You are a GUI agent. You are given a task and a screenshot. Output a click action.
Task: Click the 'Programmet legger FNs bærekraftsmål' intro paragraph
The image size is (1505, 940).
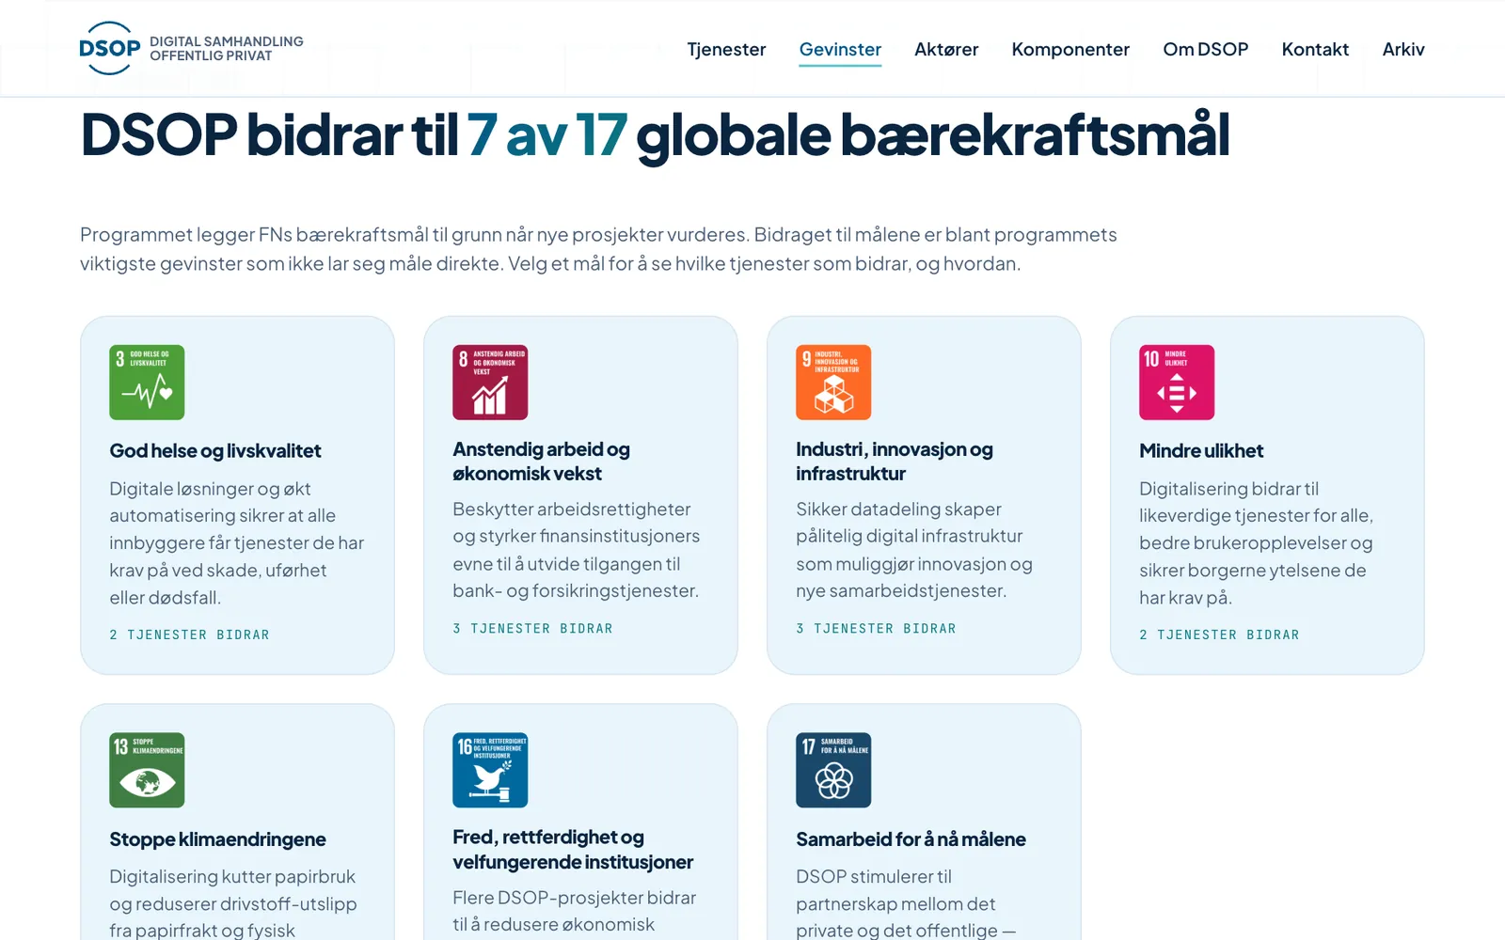(598, 249)
